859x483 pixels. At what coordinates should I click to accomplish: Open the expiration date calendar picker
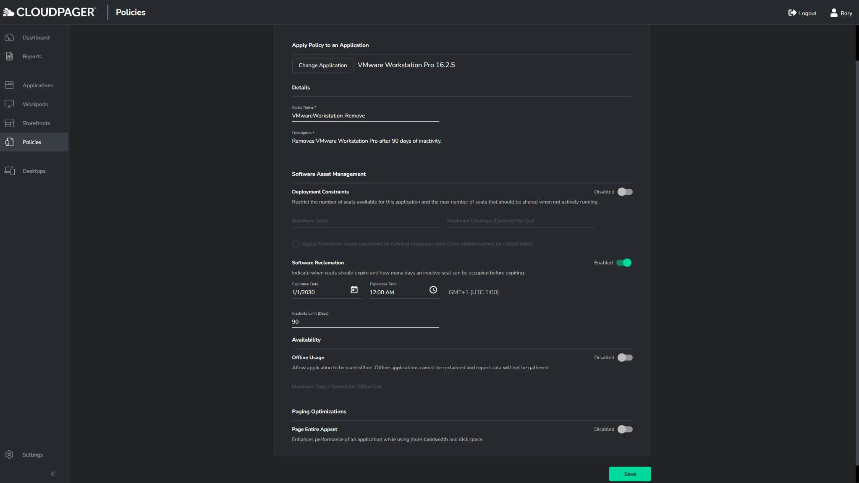[x=354, y=290]
